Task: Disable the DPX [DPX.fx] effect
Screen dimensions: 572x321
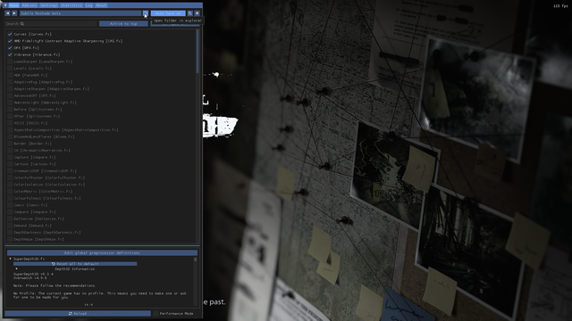Action: [10, 47]
